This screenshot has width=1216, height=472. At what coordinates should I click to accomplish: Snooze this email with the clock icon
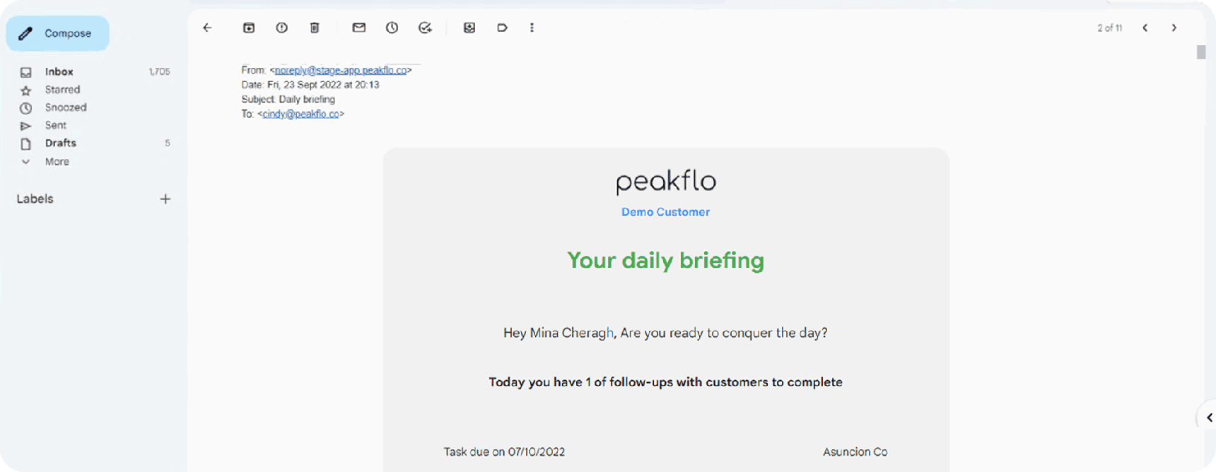click(392, 28)
